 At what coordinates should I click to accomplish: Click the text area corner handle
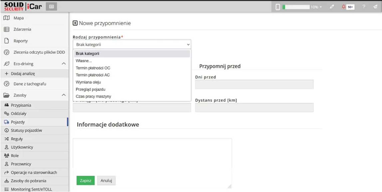click(229, 186)
